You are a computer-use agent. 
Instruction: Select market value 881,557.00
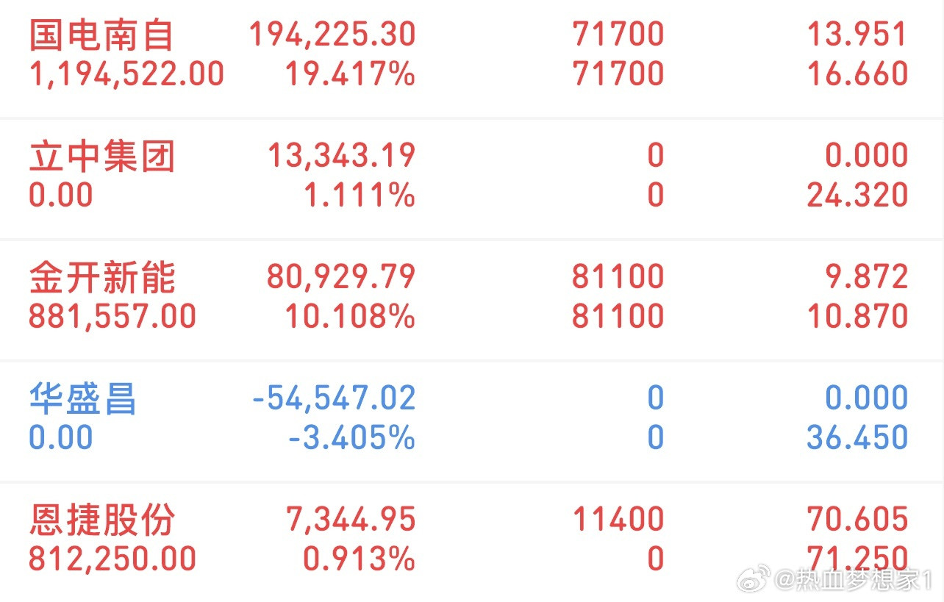coord(112,317)
